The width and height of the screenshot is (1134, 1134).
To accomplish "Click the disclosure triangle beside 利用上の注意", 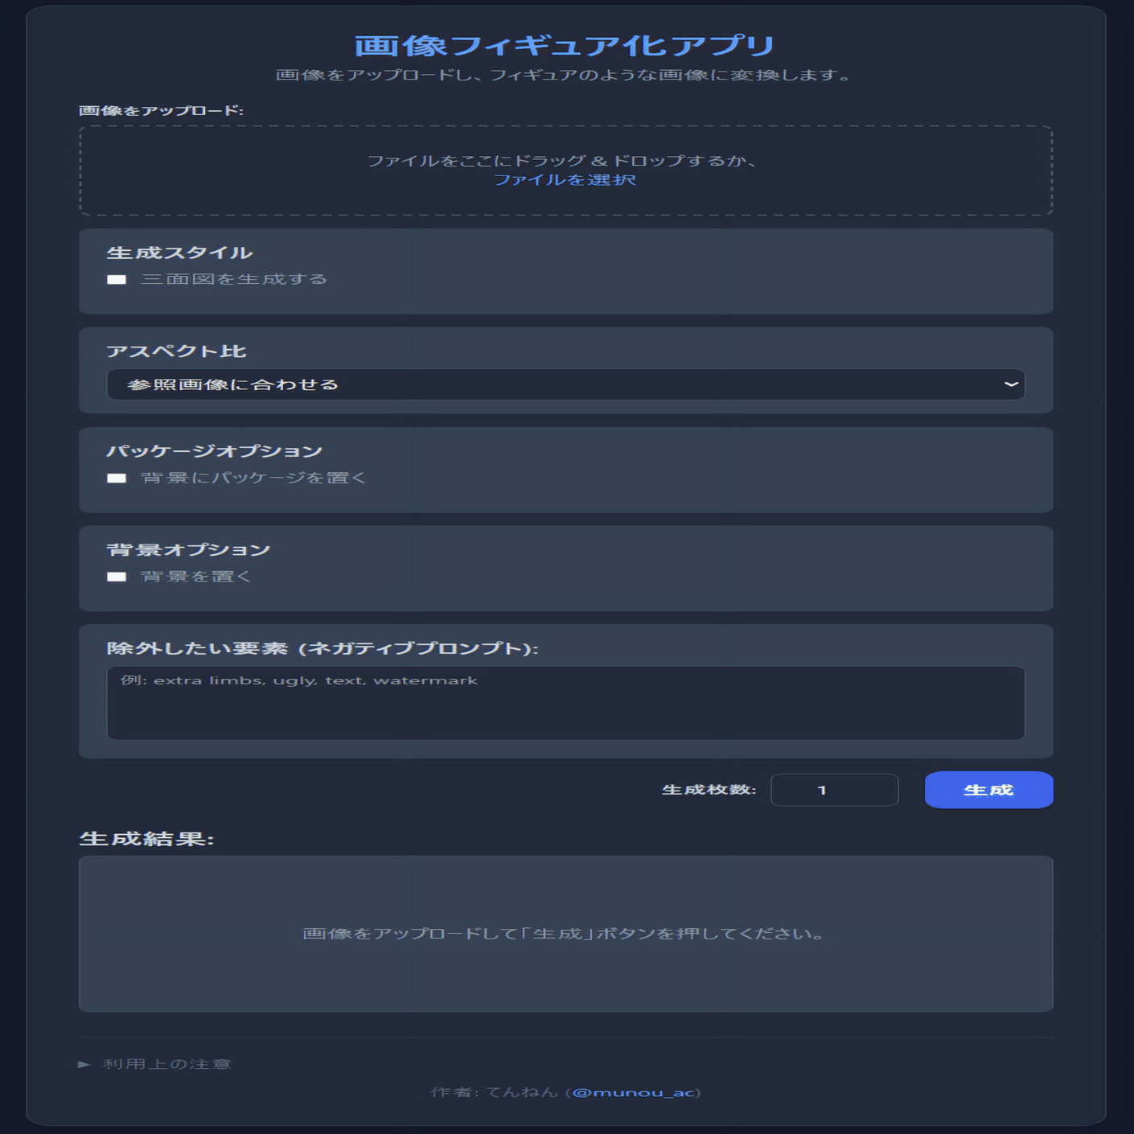I will [x=84, y=1064].
